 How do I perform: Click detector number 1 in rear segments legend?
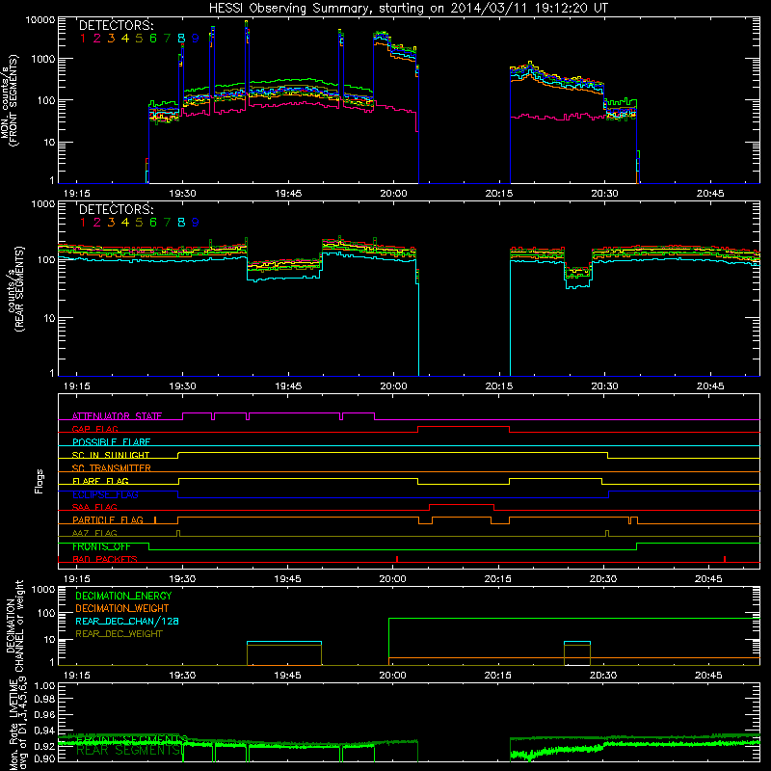pyautogui.click(x=83, y=223)
